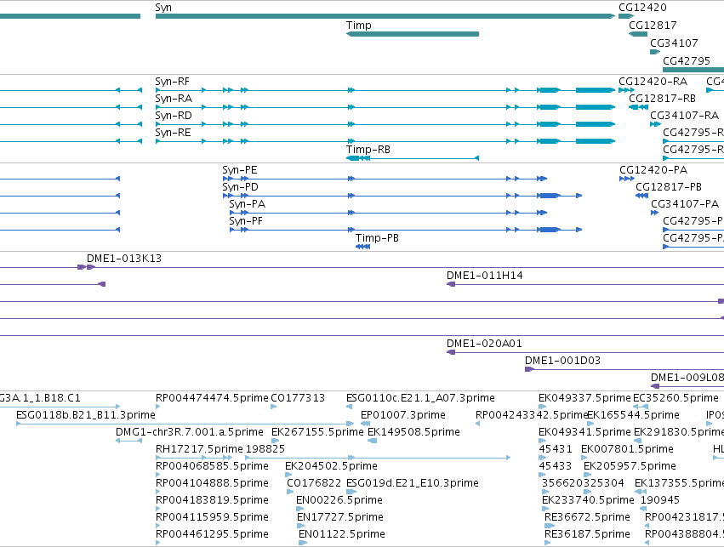Select the RE36187.5prime label
This screenshot has height=547, width=724.
coord(587,534)
